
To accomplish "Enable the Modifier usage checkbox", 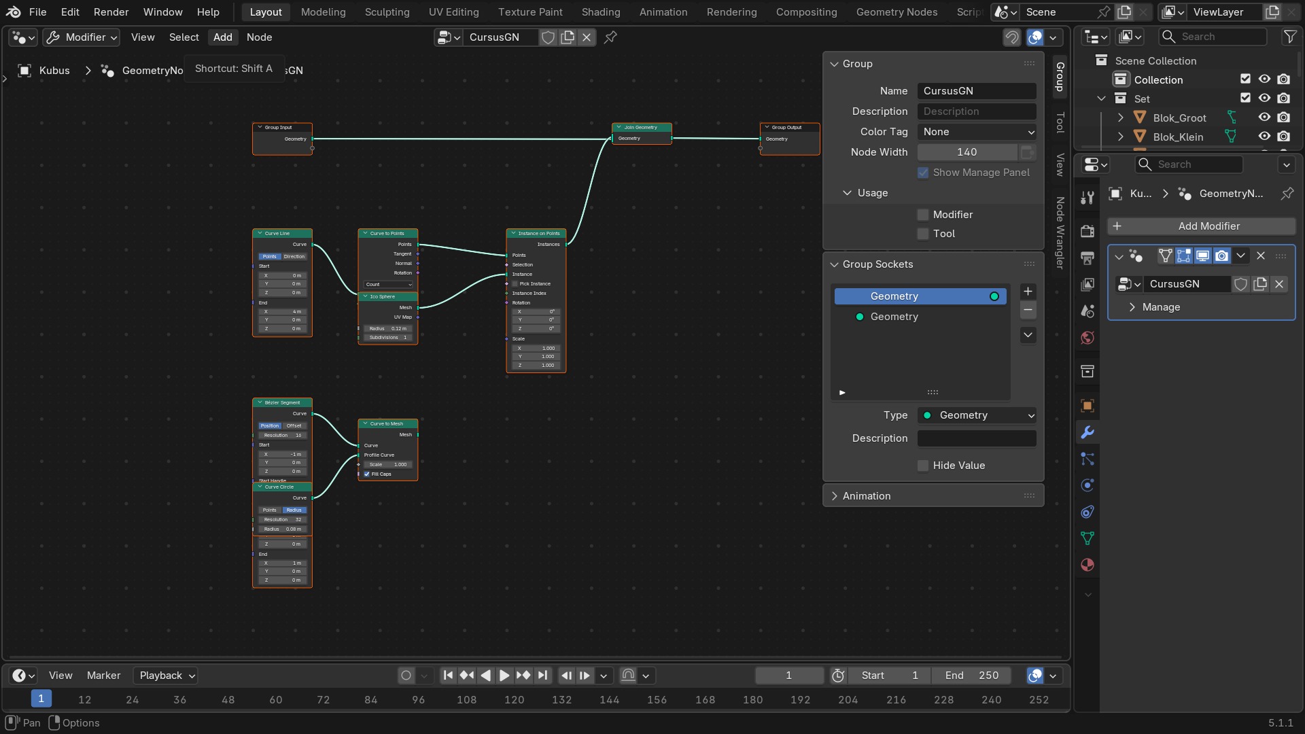I will (923, 215).
